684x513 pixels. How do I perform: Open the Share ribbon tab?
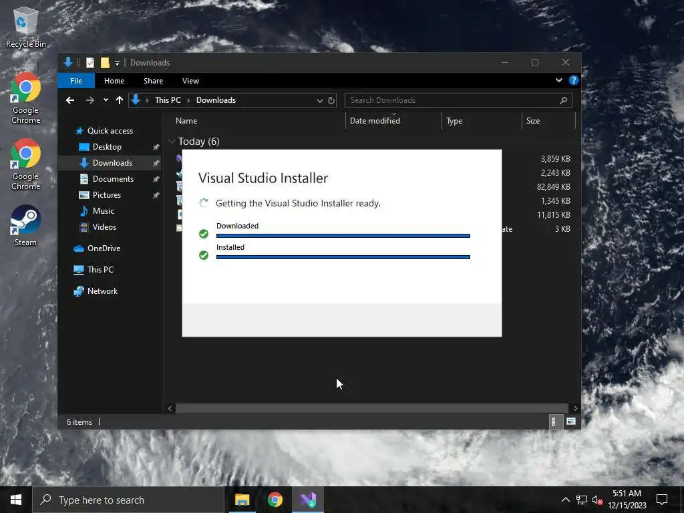[x=153, y=81]
